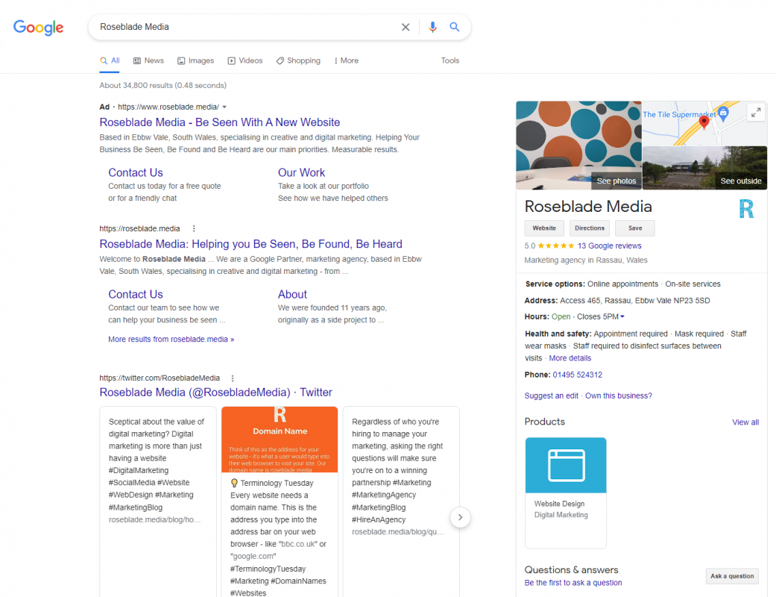Image resolution: width=776 pixels, height=597 pixels.
Task: Show next tweets with the carousel arrow
Action: (x=460, y=517)
